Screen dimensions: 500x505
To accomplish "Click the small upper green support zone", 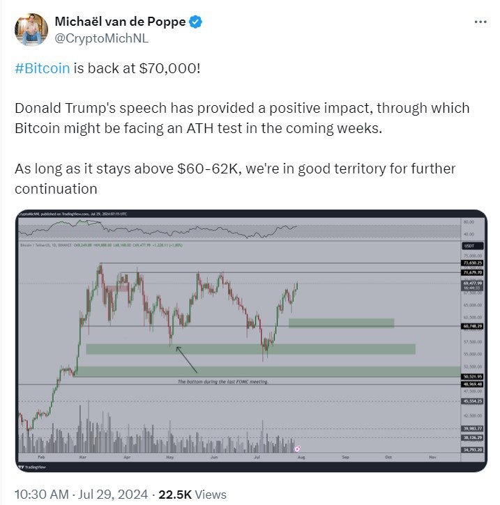I will click(341, 323).
